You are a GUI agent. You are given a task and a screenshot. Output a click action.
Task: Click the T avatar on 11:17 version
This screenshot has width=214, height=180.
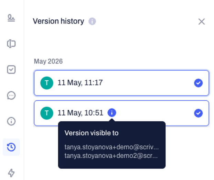[x=47, y=83]
